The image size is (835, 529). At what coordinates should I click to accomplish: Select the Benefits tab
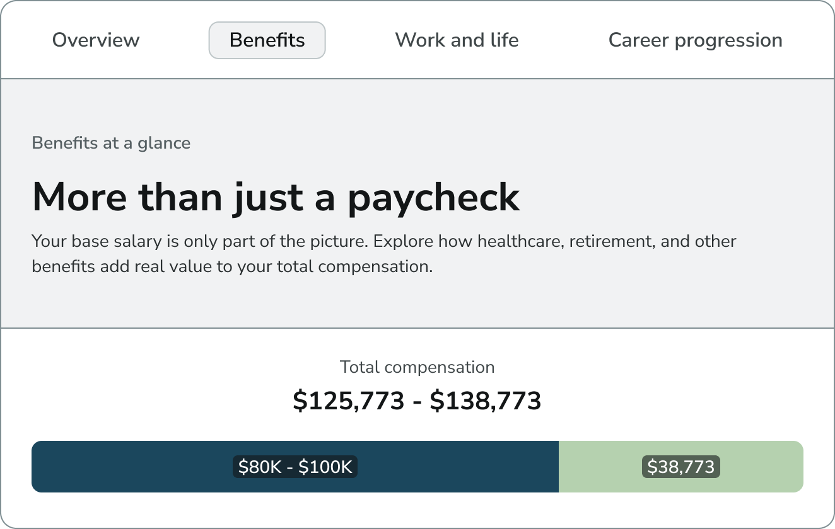pos(267,40)
